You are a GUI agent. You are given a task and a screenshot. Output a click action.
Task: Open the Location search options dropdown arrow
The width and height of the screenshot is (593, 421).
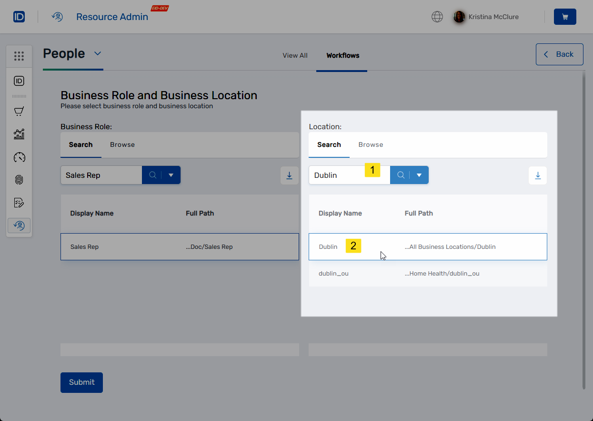[419, 175]
